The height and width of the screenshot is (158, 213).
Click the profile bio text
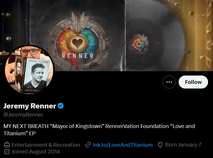coord(99,130)
